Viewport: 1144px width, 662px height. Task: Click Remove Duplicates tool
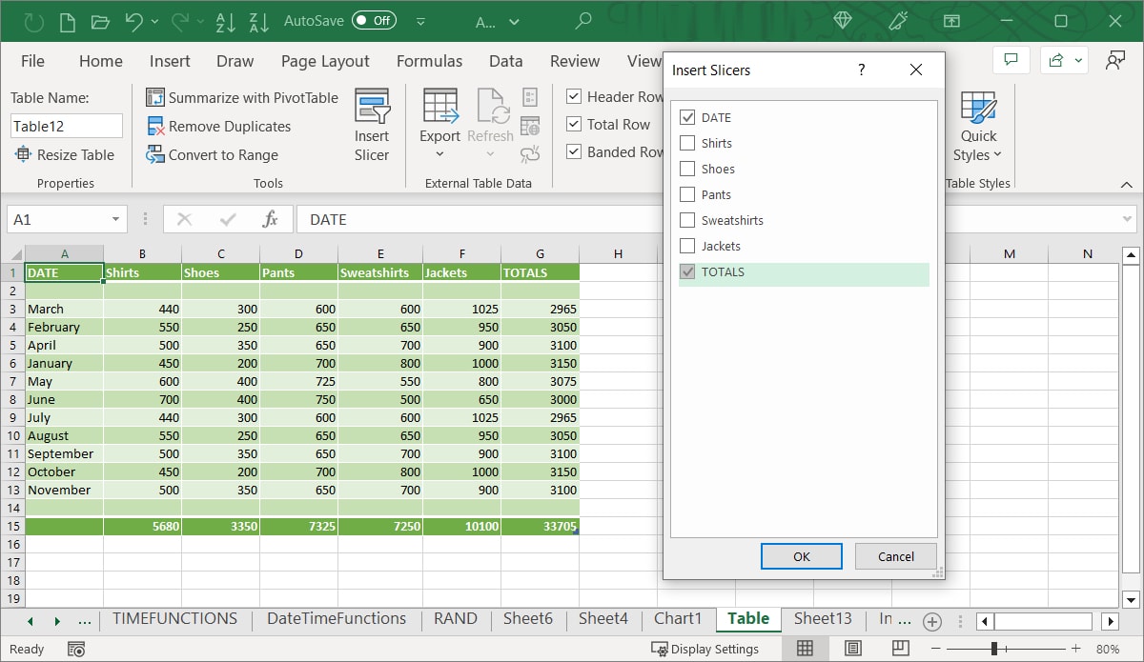click(218, 127)
